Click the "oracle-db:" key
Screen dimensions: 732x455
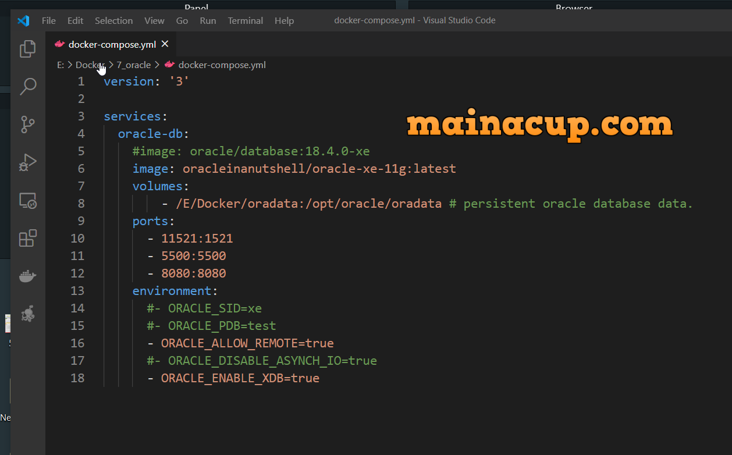[x=154, y=134]
